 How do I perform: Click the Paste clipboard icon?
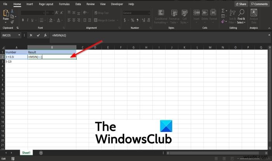pyautogui.click(x=6, y=13)
